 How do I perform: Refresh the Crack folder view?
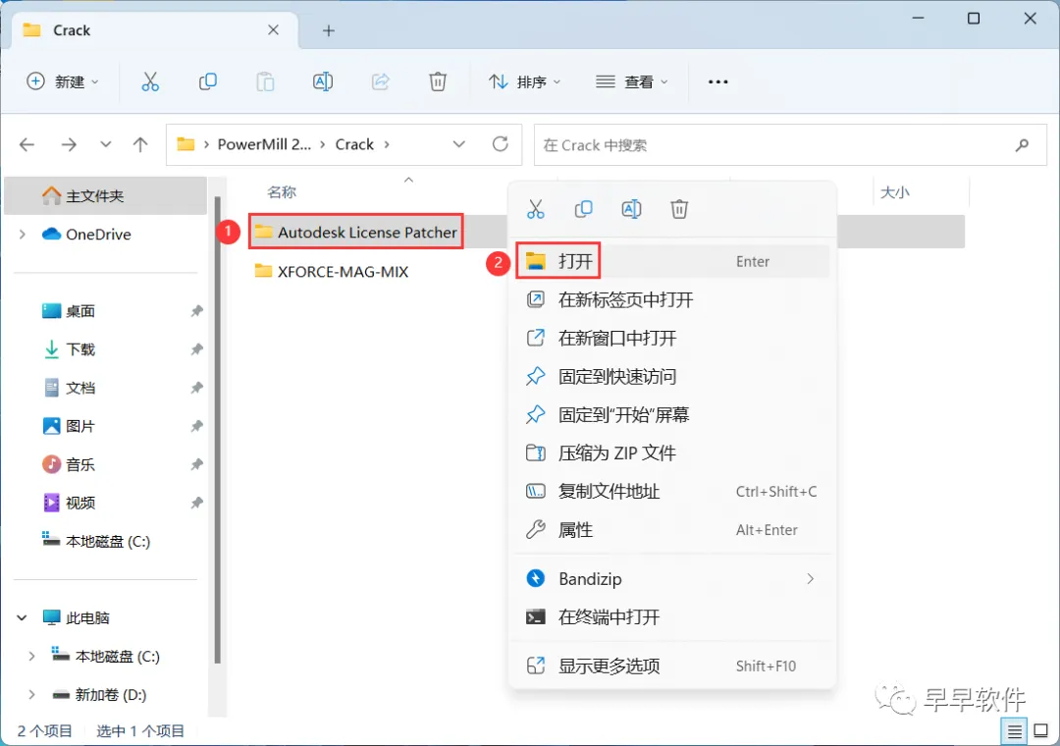[501, 144]
